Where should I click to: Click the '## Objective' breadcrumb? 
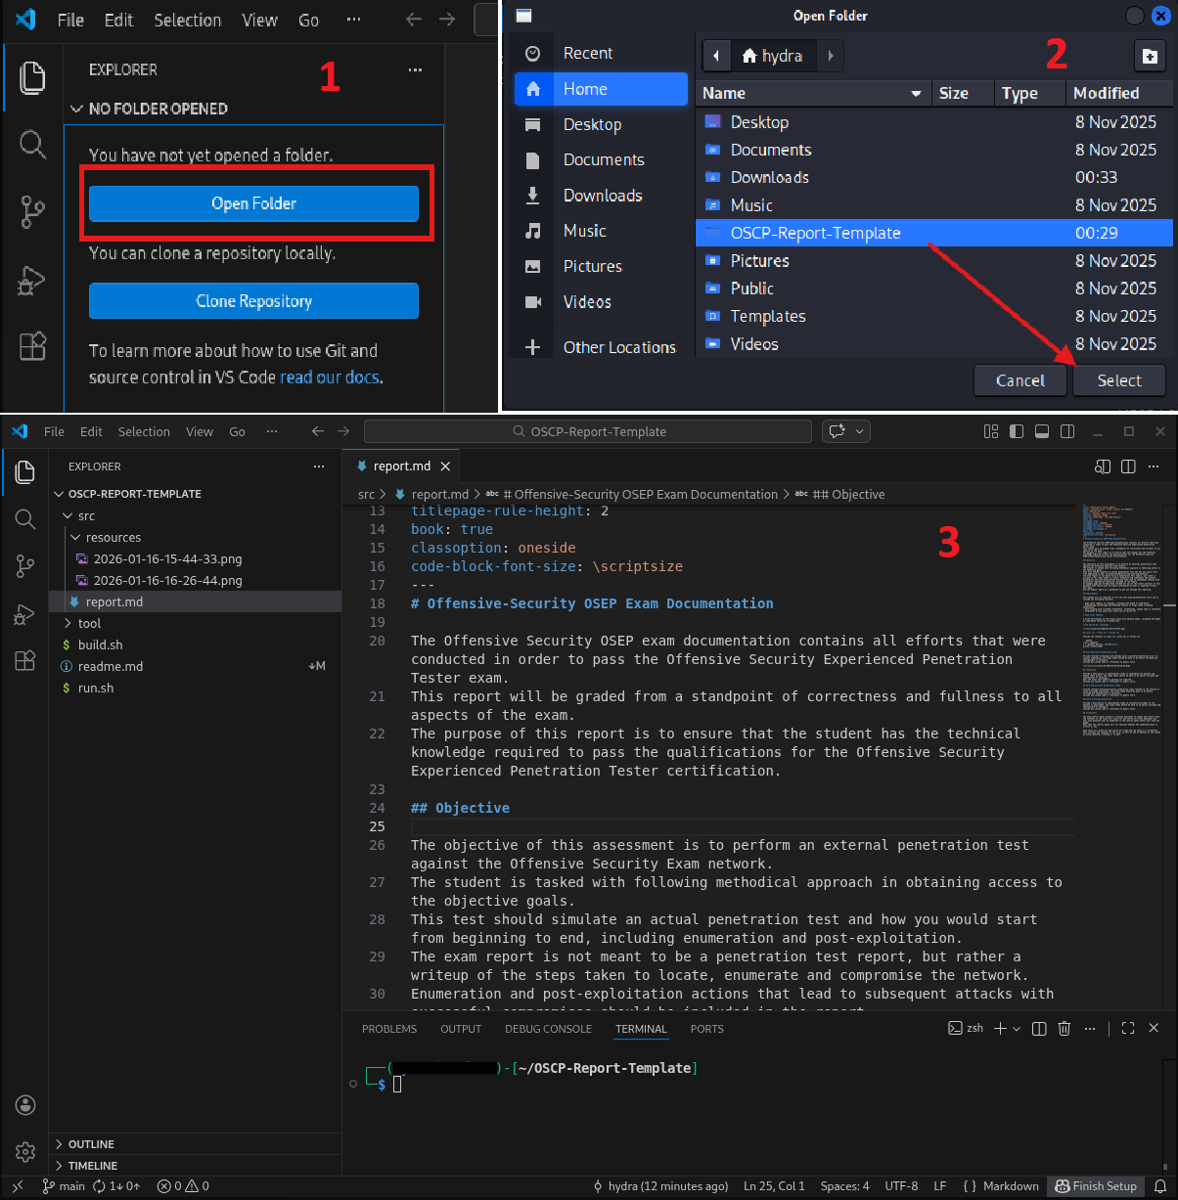tap(848, 494)
